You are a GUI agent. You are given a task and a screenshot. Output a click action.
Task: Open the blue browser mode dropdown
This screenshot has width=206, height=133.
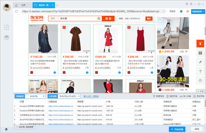click(x=198, y=12)
